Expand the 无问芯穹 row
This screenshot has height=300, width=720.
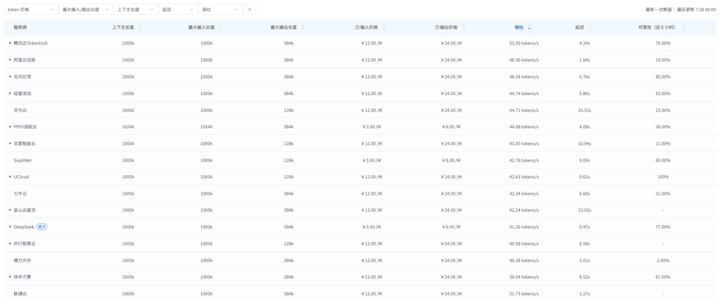click(x=10, y=76)
